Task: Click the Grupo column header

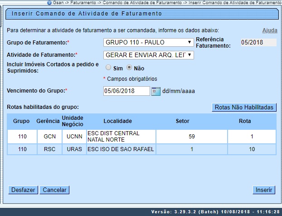Action: tap(21, 121)
